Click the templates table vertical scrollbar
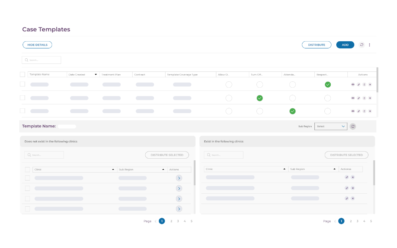 (377, 80)
